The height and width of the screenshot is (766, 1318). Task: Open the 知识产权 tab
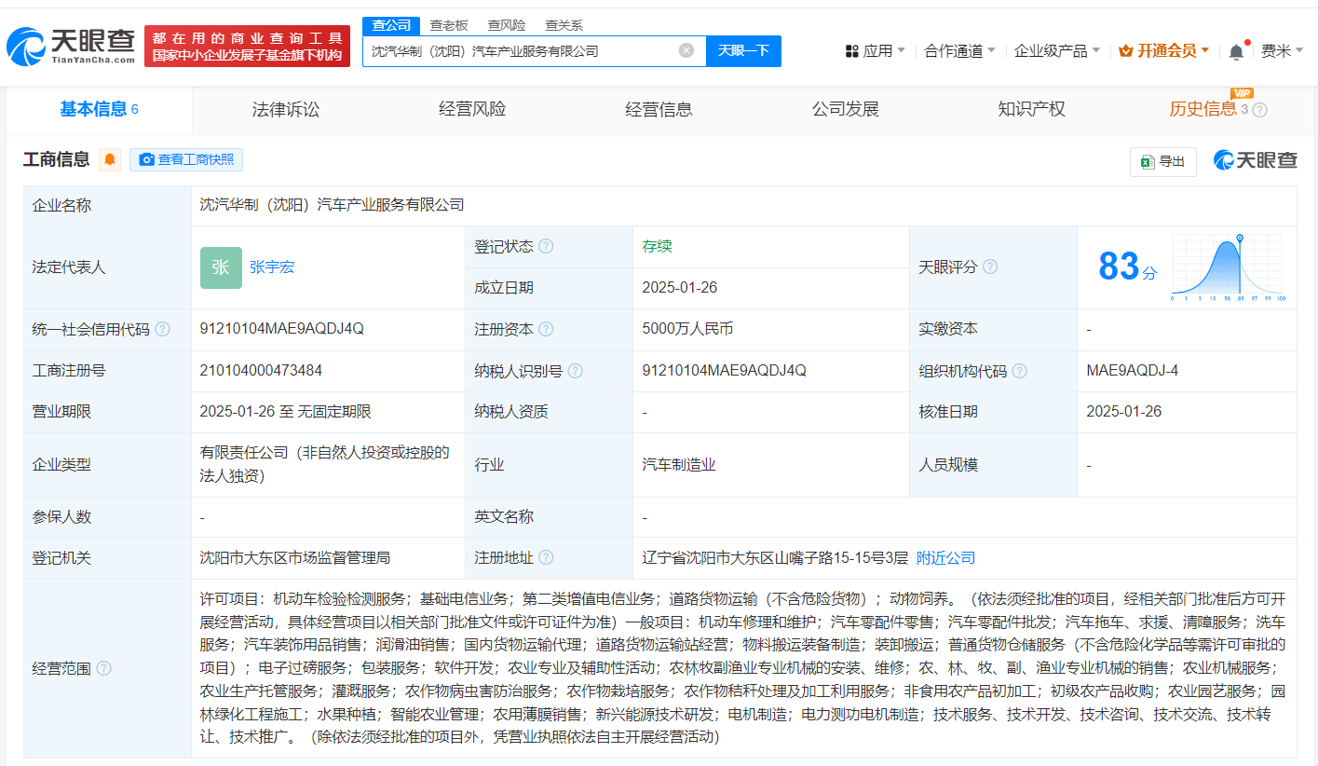(1031, 110)
